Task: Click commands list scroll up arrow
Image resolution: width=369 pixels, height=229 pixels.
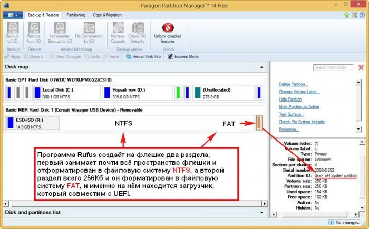Action: [x=358, y=82]
